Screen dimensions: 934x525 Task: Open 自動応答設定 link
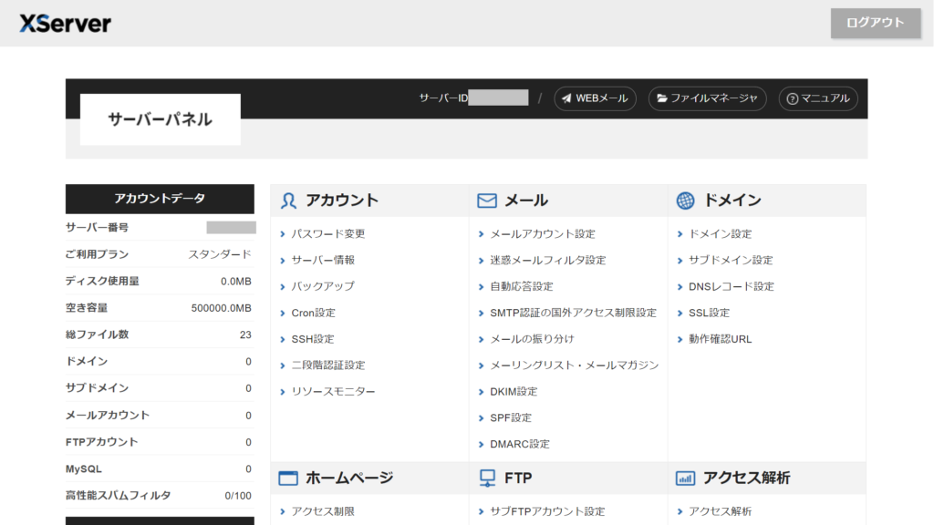[x=521, y=286]
